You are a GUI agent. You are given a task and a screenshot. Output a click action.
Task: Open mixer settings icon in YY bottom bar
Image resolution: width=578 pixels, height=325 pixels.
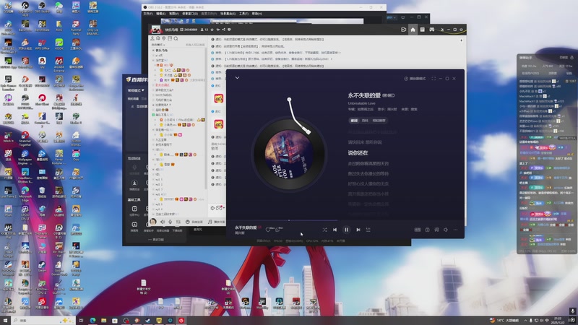click(x=178, y=222)
